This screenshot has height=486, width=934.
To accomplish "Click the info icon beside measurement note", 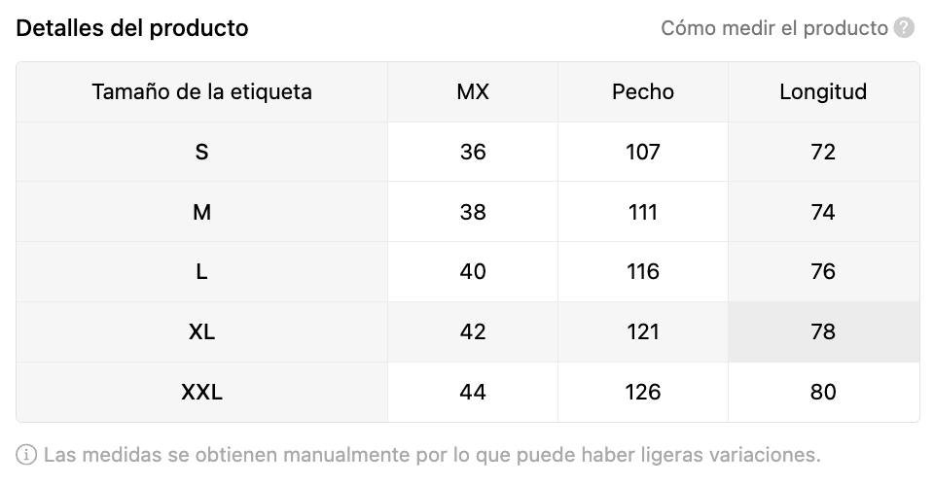I will [x=26, y=455].
